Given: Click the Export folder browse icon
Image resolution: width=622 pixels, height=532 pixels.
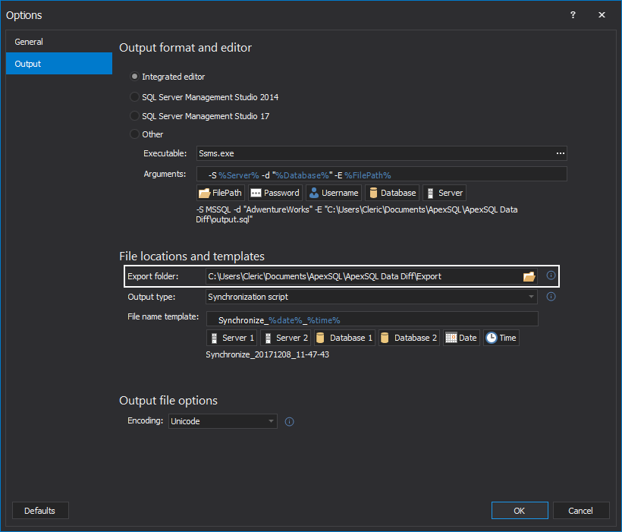Looking at the screenshot, I should (529, 276).
